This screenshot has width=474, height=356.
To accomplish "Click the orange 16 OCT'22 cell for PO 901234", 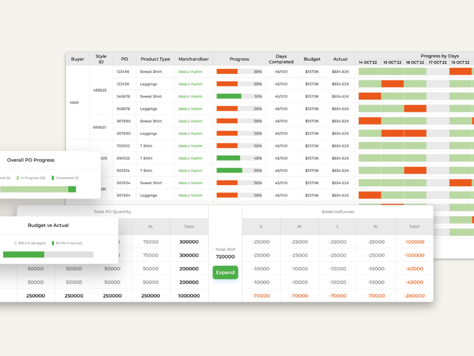I will [415, 170].
